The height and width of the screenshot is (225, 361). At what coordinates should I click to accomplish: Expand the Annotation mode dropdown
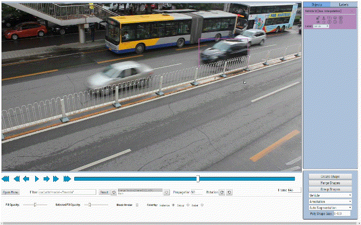tap(330, 201)
